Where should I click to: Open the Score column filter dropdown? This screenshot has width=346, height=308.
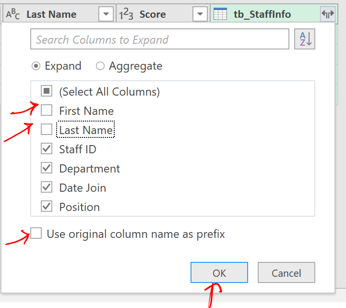coord(200,14)
